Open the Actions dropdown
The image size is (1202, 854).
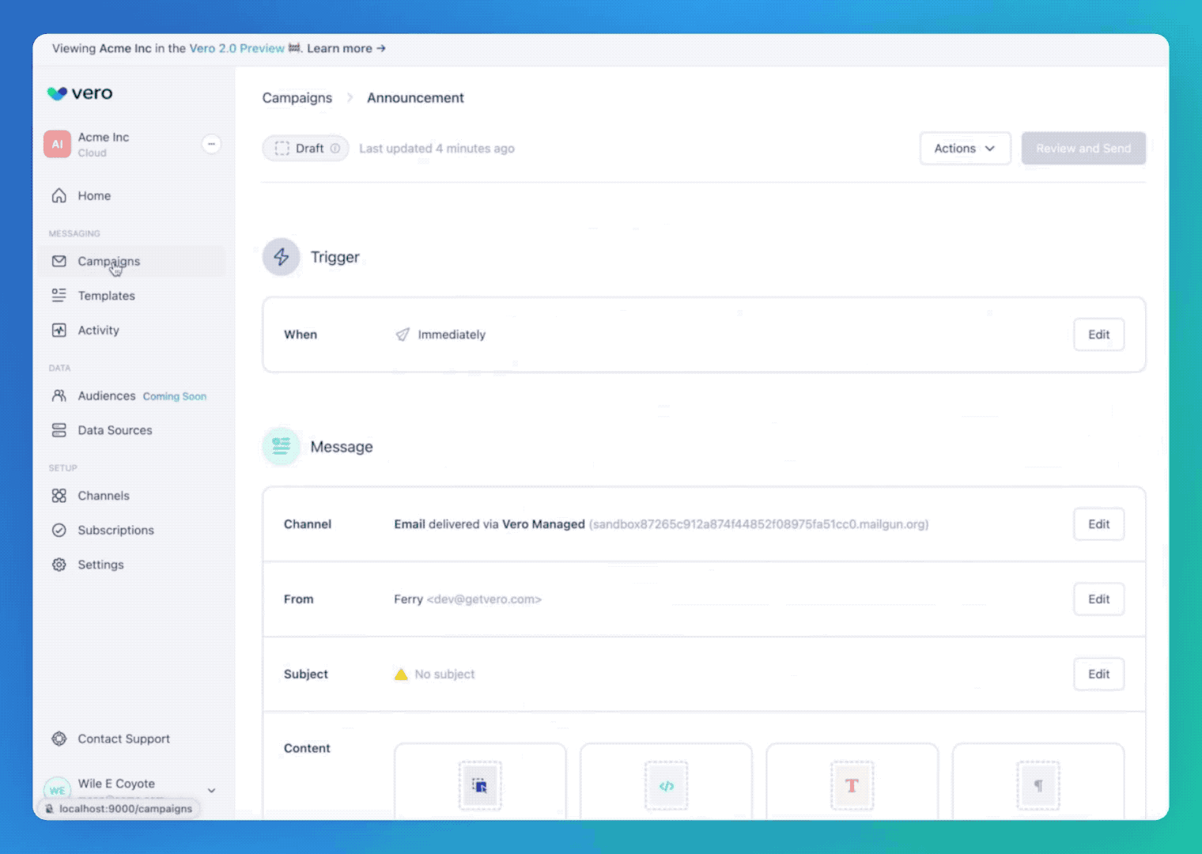pos(965,148)
